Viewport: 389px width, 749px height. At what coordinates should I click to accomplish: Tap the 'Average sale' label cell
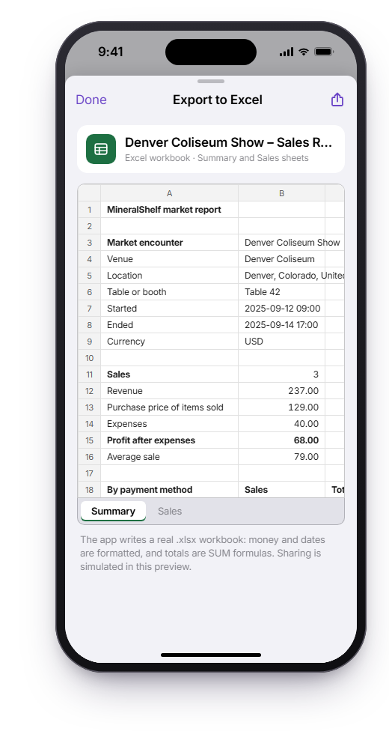click(170, 457)
